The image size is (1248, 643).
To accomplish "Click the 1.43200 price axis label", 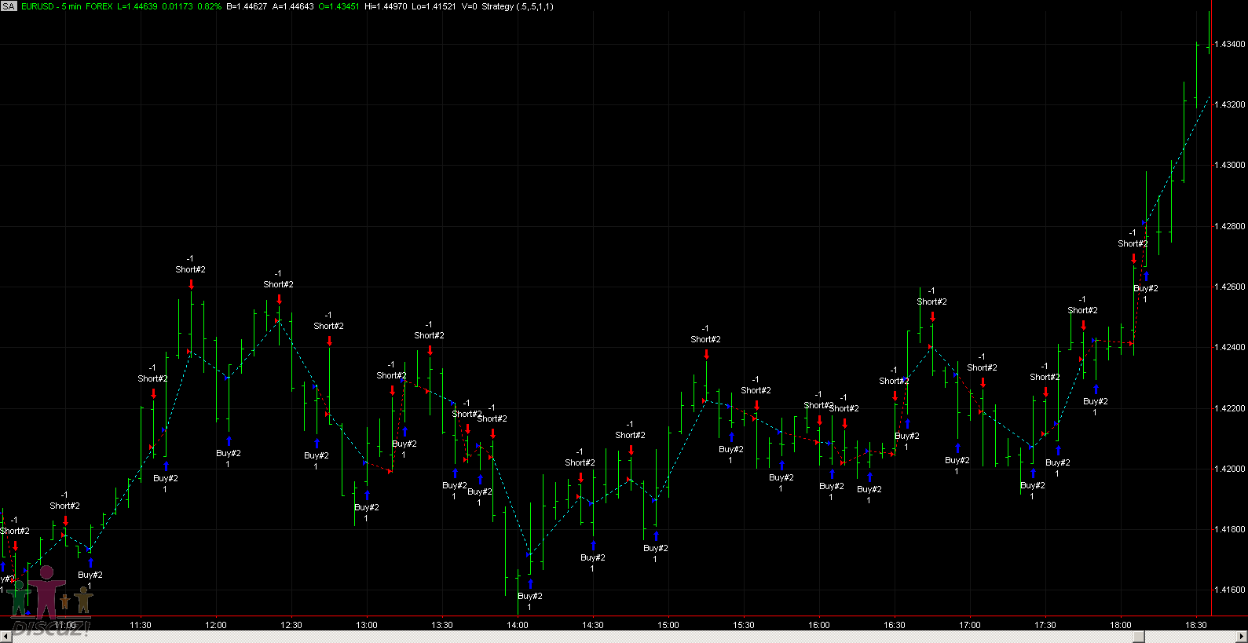I will pyautogui.click(x=1230, y=104).
